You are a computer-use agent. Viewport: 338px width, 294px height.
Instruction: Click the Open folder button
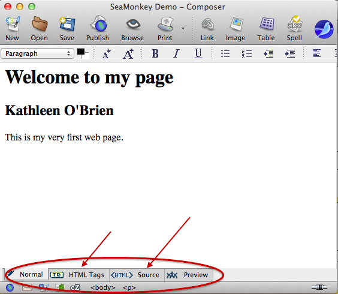click(40, 24)
